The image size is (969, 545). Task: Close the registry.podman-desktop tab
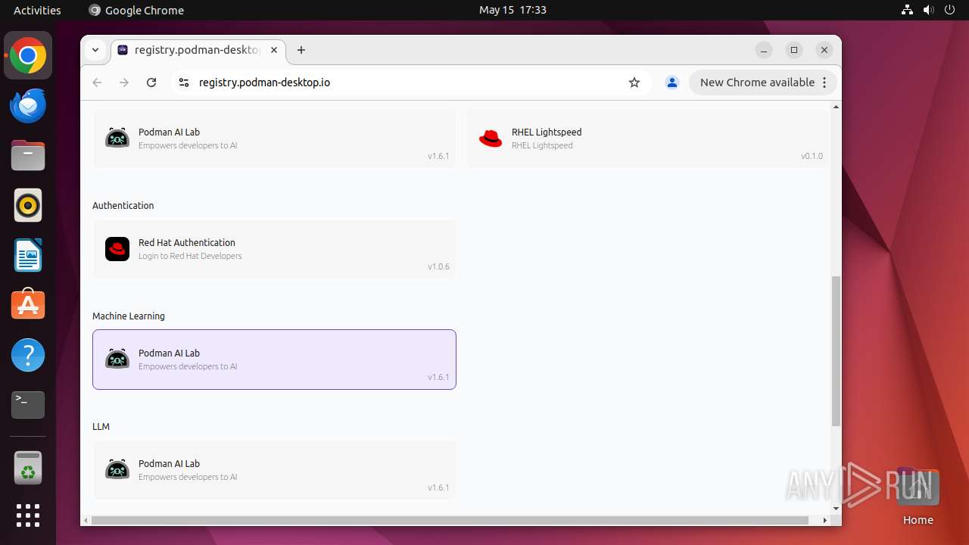click(x=274, y=50)
